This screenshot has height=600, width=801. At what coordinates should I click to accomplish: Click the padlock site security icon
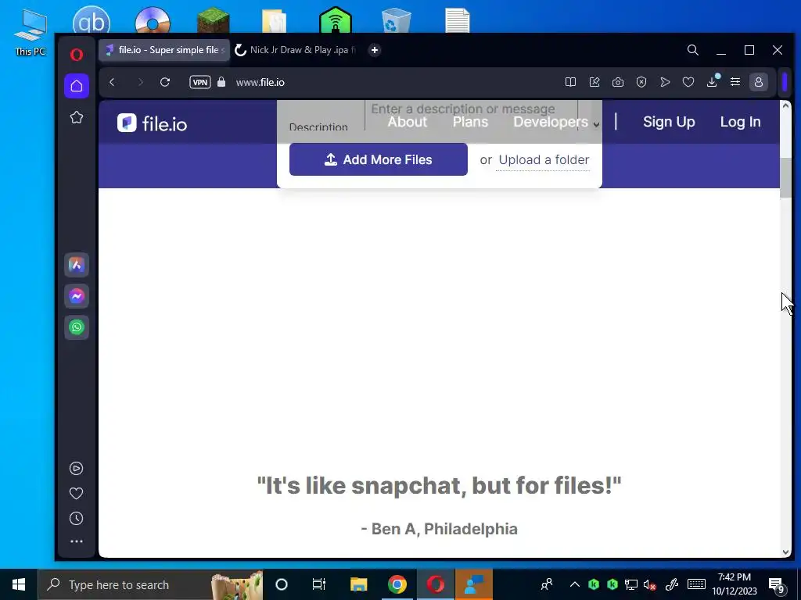tap(221, 82)
